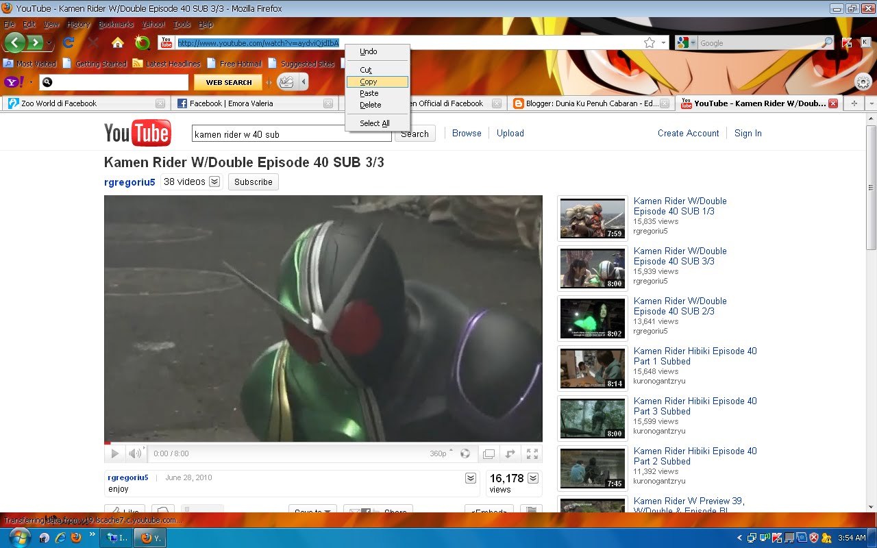Open the Start menu Windows orb
The image size is (877, 548).
pyautogui.click(x=20, y=536)
